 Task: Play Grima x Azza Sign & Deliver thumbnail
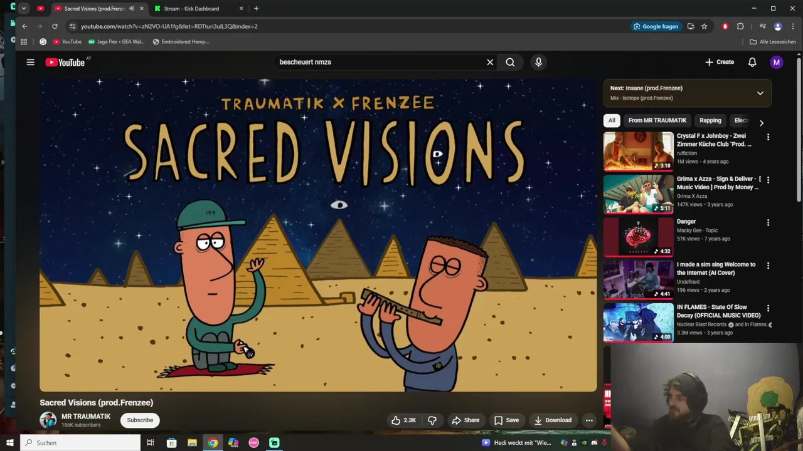[638, 194]
